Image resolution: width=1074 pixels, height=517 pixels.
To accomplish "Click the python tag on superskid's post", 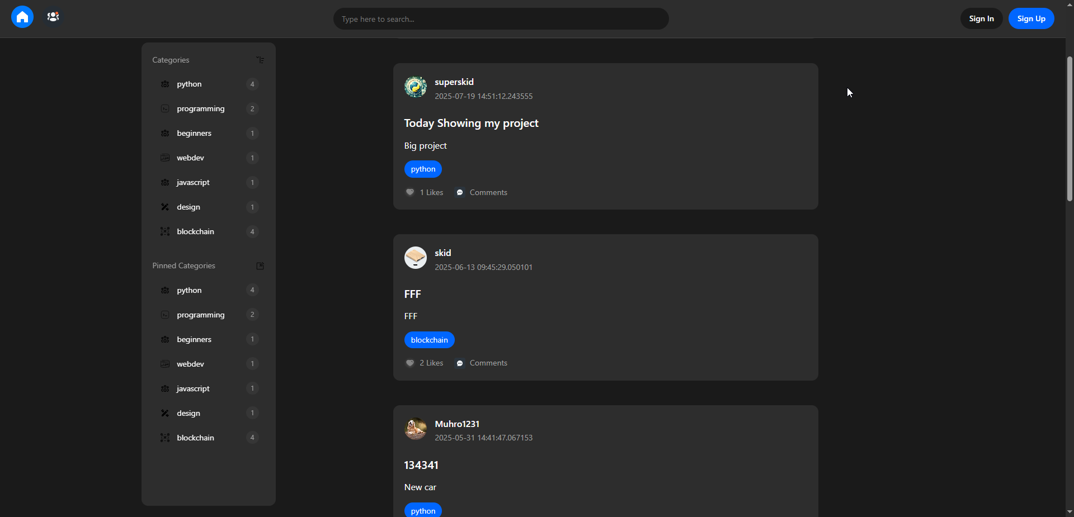I will pos(423,169).
